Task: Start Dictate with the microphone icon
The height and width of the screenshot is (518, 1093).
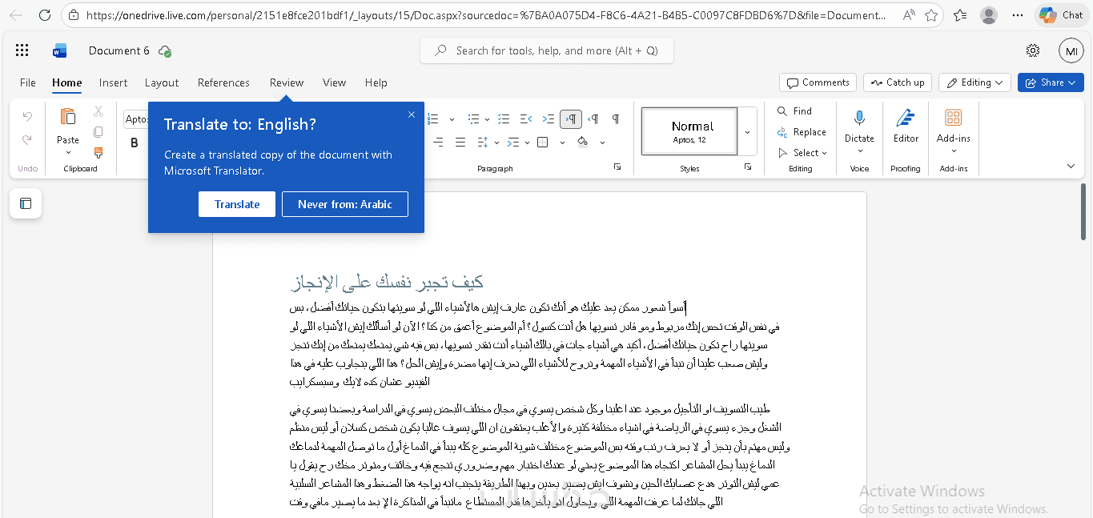Action: click(859, 118)
